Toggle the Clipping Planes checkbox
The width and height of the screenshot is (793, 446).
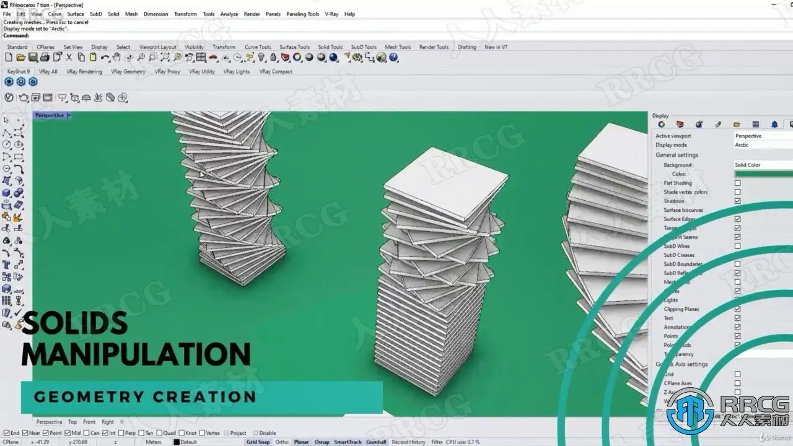pos(737,309)
